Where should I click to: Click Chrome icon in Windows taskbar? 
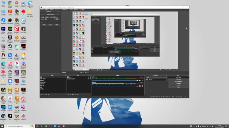tap(46, 126)
